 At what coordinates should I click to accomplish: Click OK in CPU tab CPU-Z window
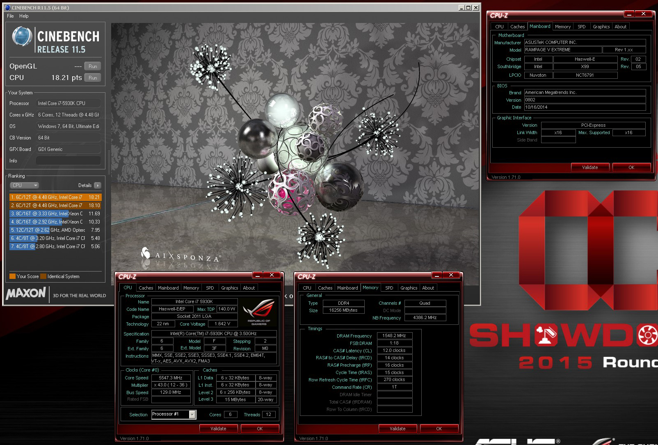(x=260, y=429)
